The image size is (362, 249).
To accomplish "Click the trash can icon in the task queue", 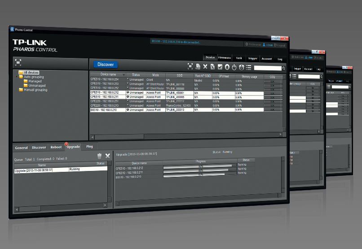I will [x=100, y=156].
